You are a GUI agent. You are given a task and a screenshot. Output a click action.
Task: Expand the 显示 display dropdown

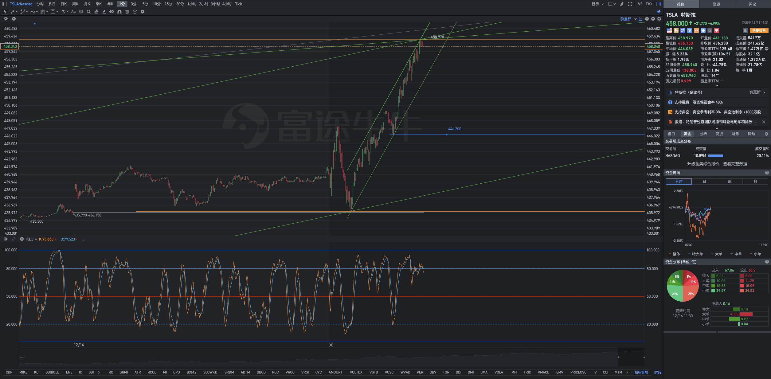pos(598,4)
